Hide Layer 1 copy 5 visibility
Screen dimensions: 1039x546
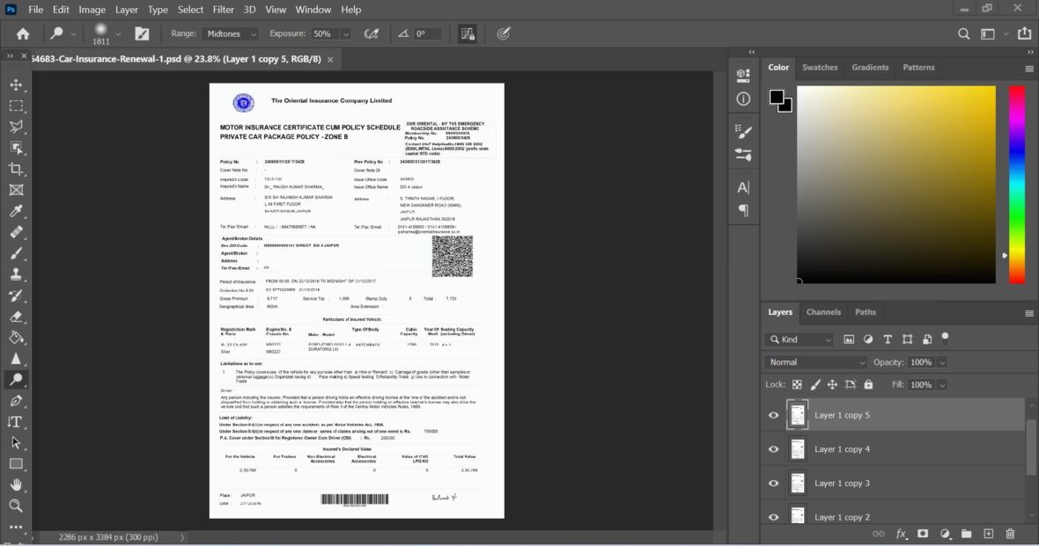click(773, 415)
